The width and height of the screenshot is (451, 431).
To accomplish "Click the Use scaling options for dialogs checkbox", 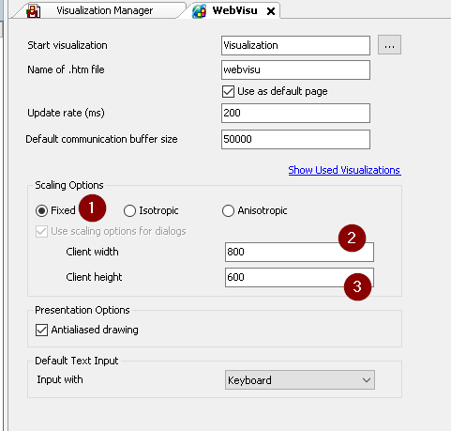I will pos(41,232).
